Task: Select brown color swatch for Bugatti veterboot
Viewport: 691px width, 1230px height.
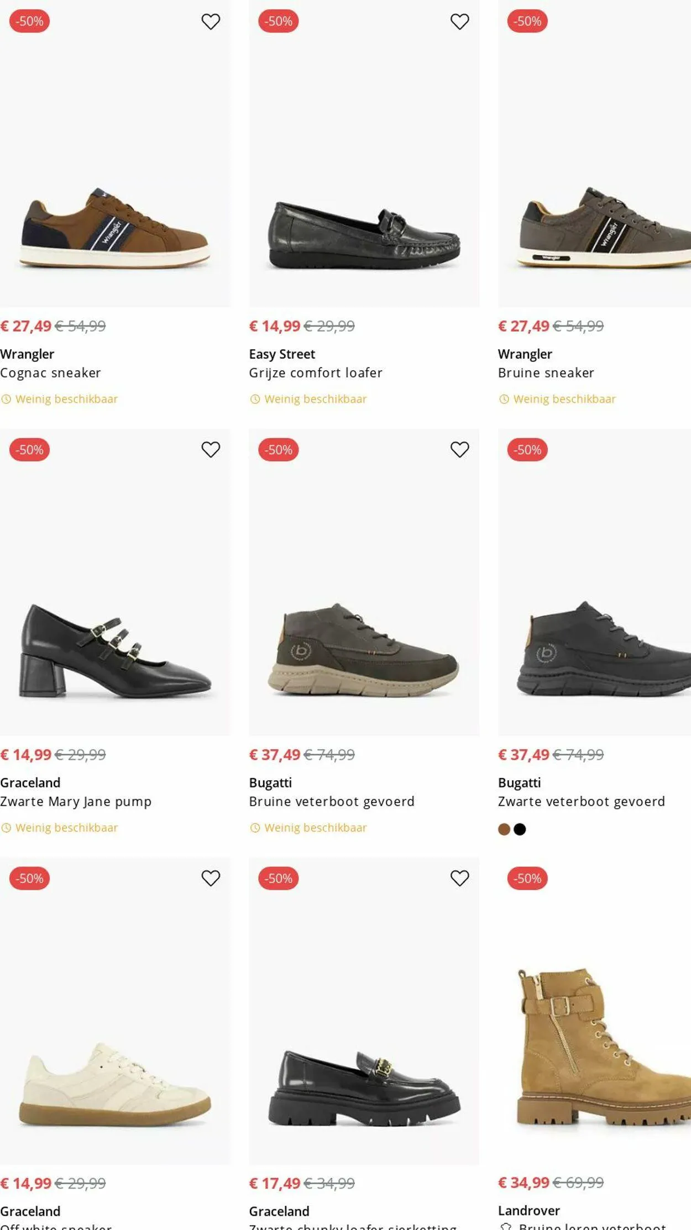Action: [x=504, y=829]
